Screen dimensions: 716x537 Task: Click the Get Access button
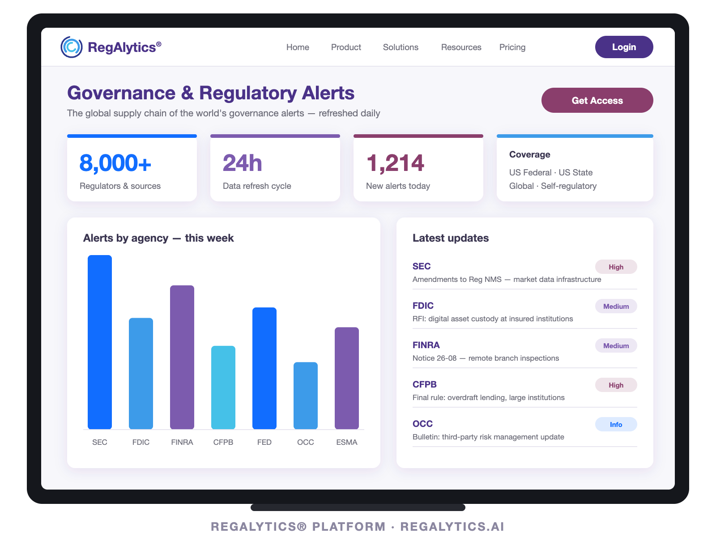click(x=597, y=100)
